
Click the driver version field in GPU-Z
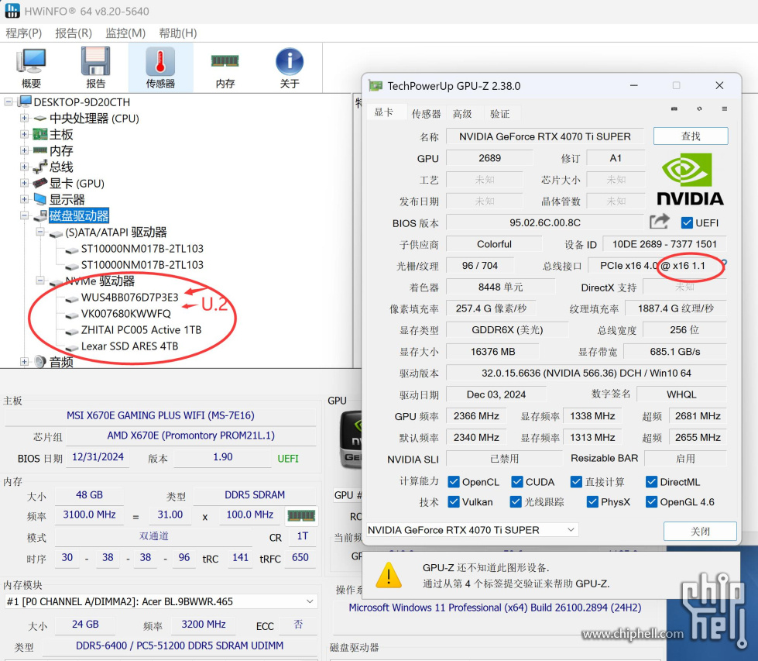click(x=586, y=373)
